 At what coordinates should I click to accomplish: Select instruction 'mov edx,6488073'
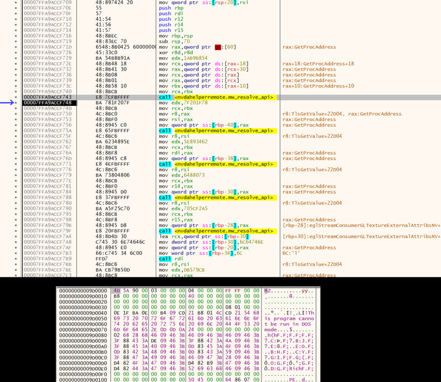[x=182, y=175]
